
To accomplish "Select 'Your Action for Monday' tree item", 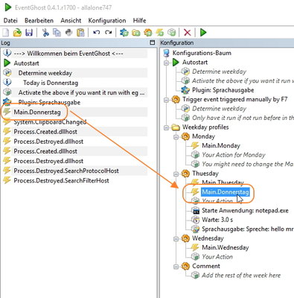I will pos(234,155).
